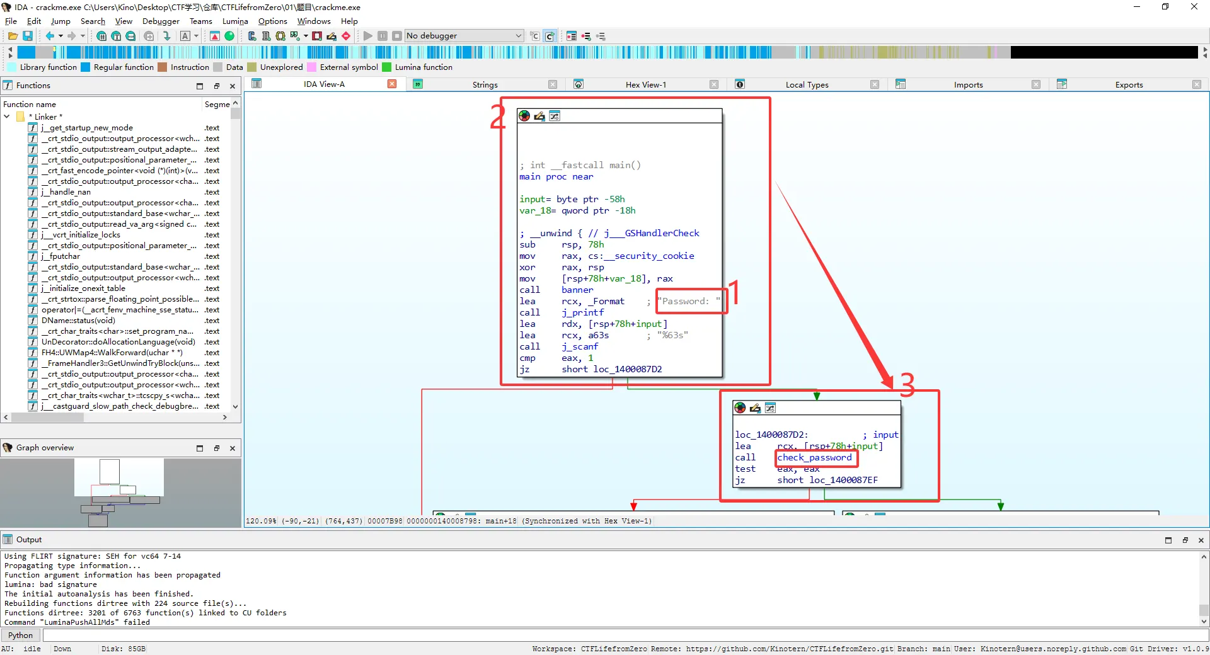Click the check_password function call
Viewport: 1210px width, 655px height.
(814, 457)
